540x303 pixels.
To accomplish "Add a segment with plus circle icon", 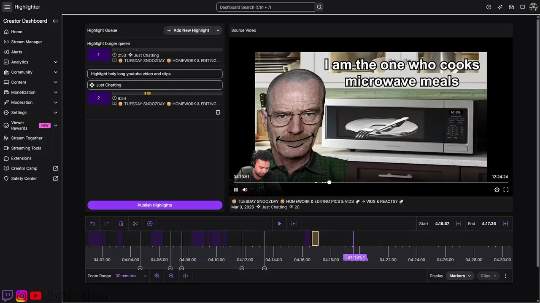I will [150, 223].
